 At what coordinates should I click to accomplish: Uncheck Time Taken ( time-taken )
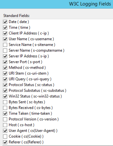5,114
